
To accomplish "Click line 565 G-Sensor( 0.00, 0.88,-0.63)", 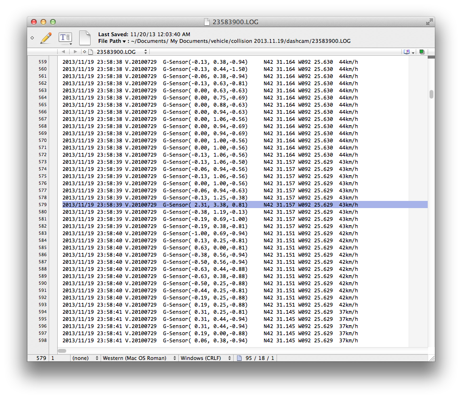I will (205, 105).
